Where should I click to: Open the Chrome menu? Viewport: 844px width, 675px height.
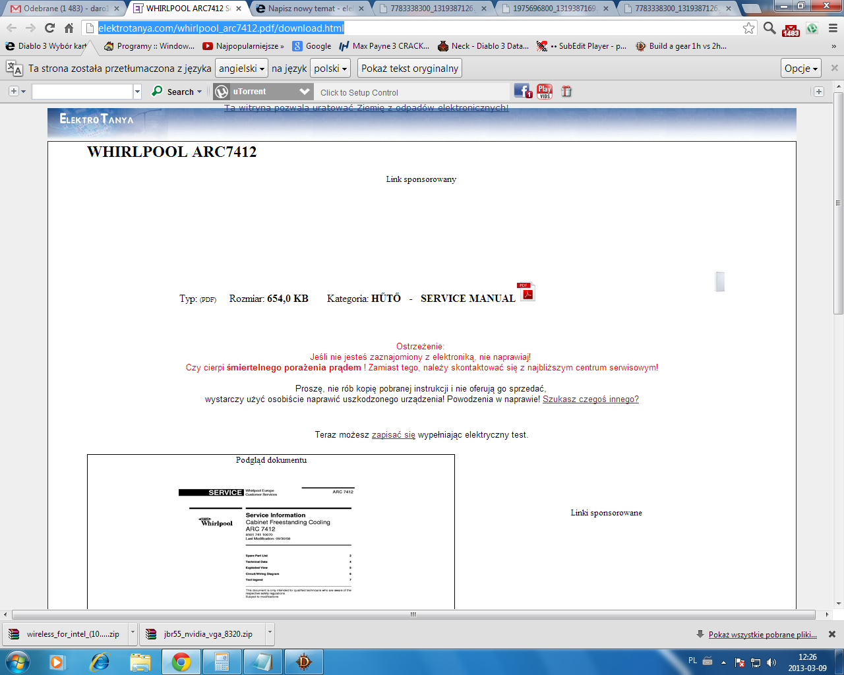click(x=833, y=28)
